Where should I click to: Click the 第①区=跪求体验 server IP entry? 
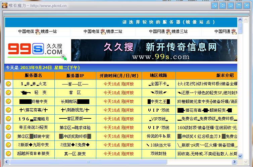click(75, 127)
